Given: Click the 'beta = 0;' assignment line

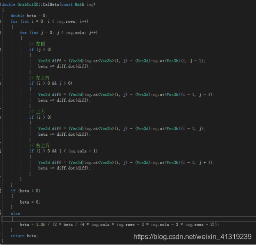Looking at the screenshot, I should [30, 202].
